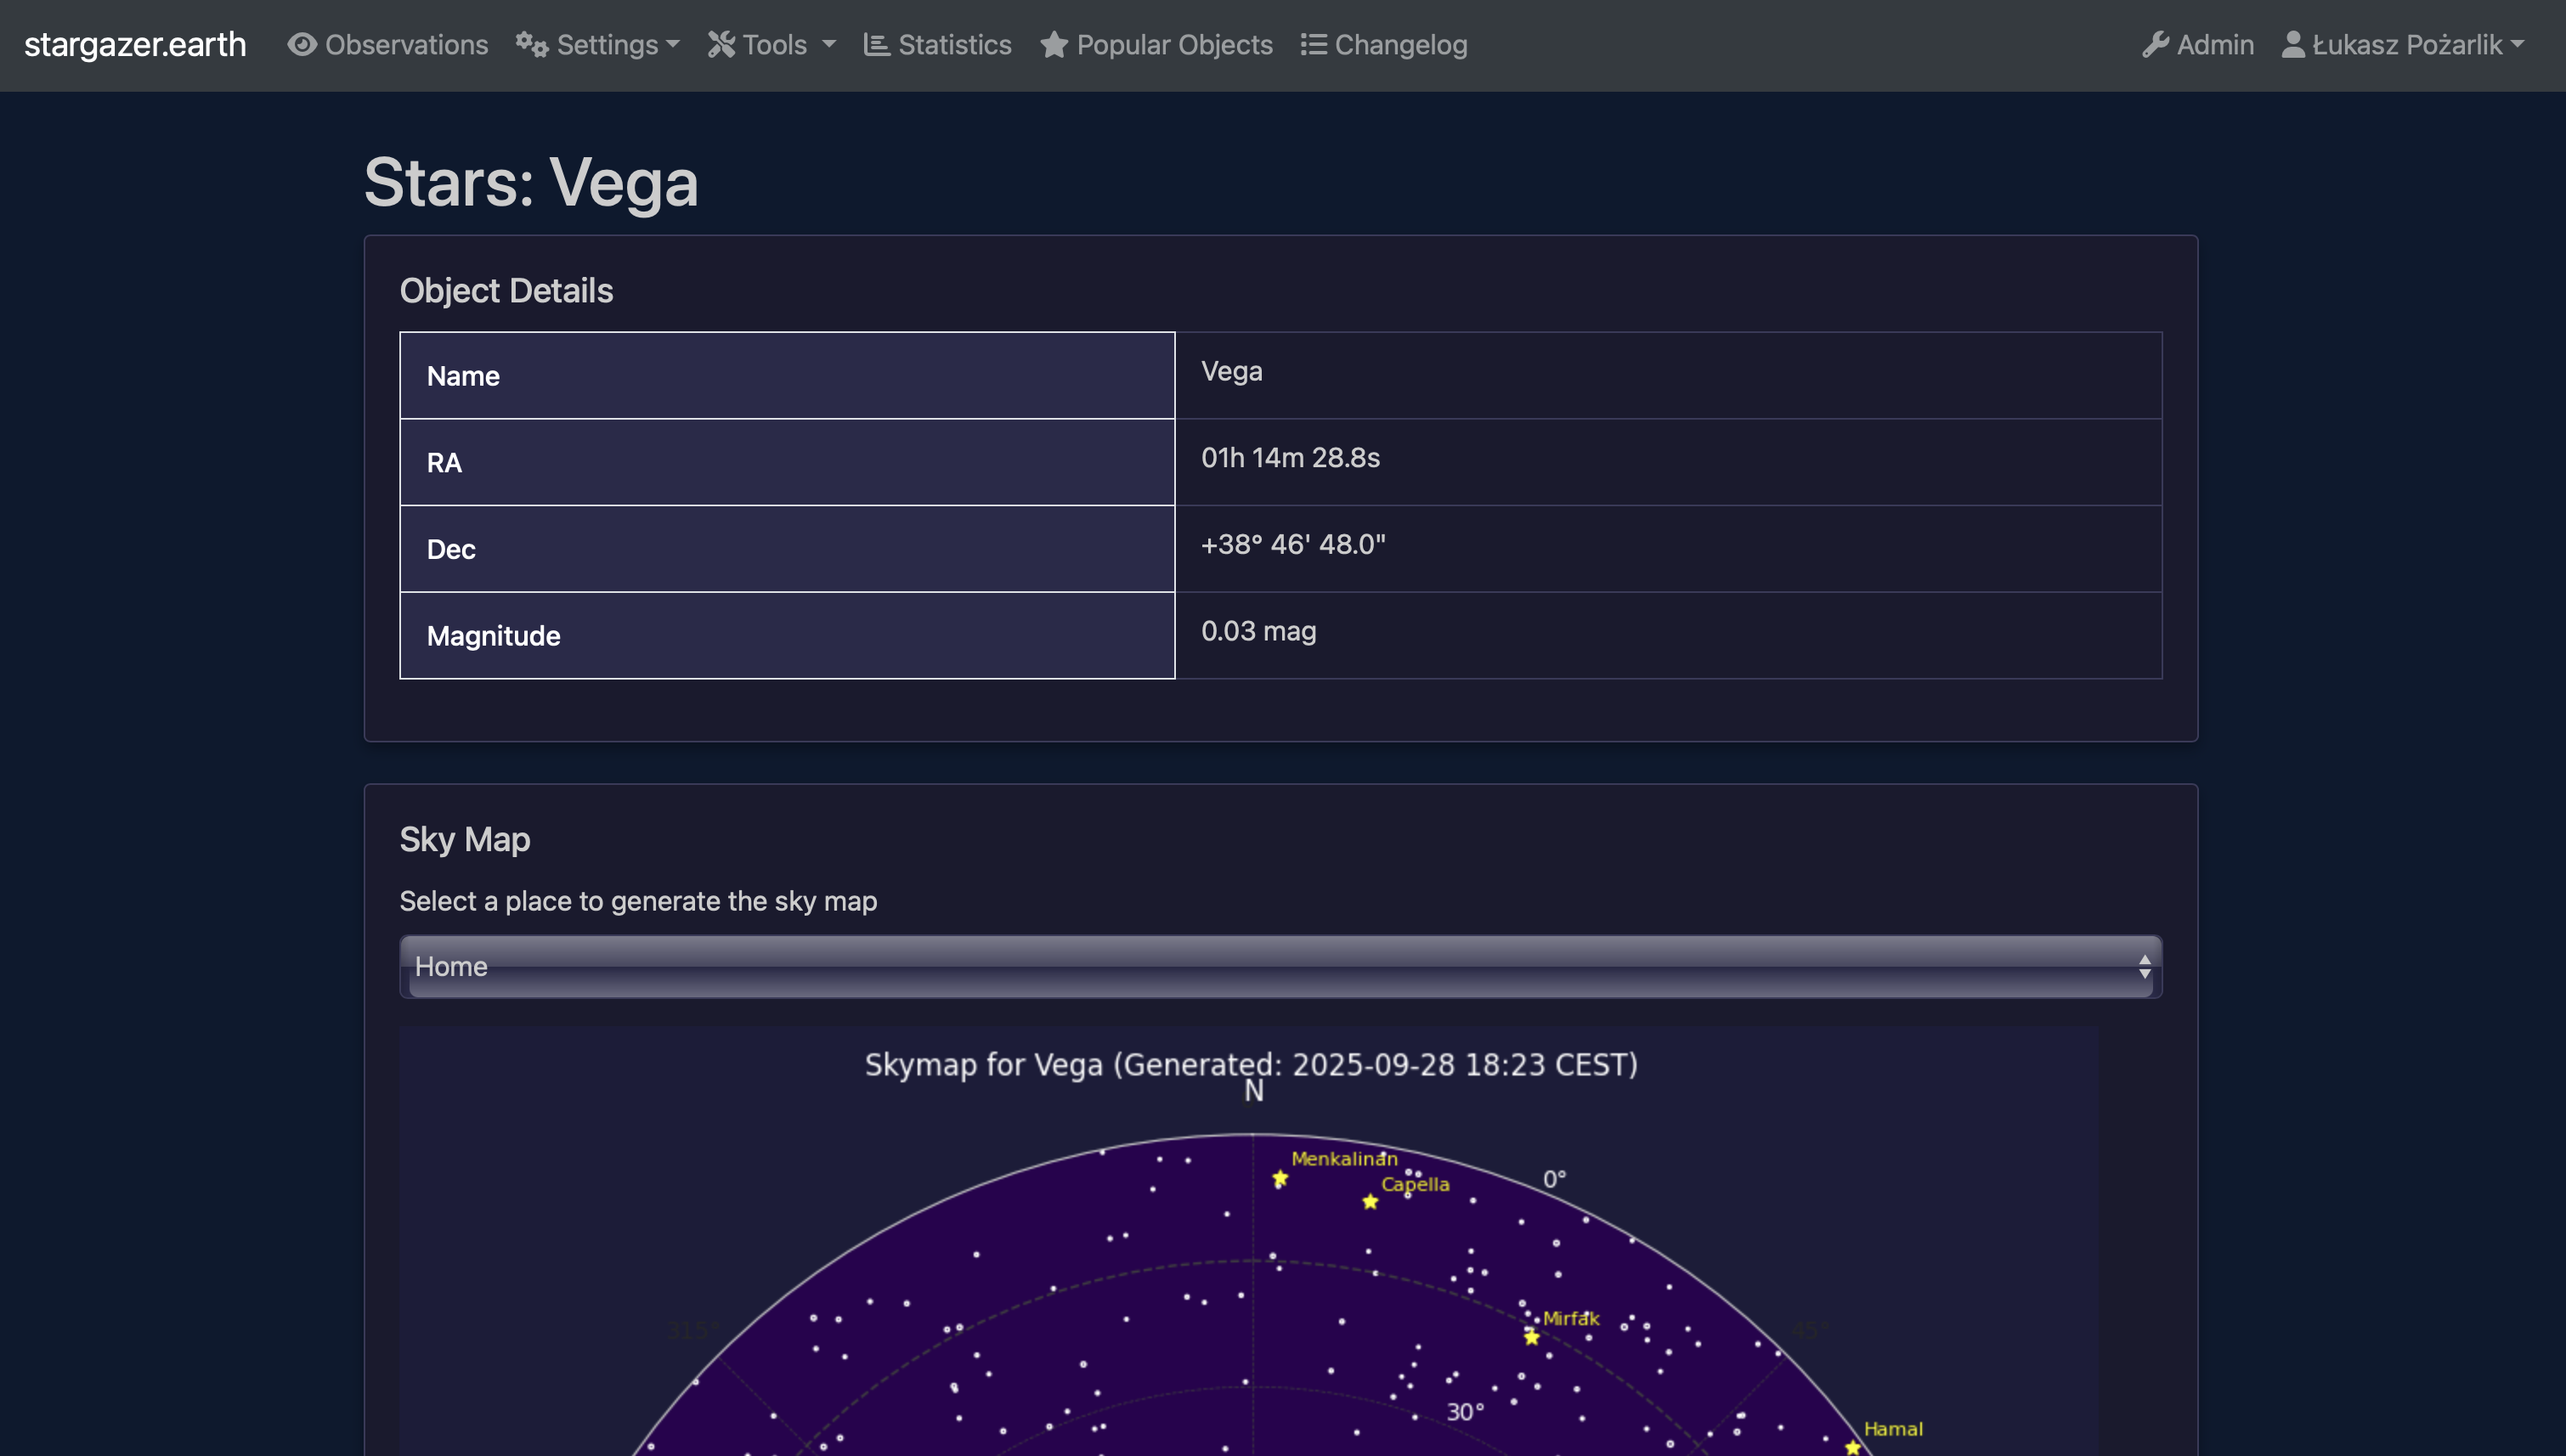Click the Capella star on skymap
2566x1456 pixels.
tap(1370, 1202)
